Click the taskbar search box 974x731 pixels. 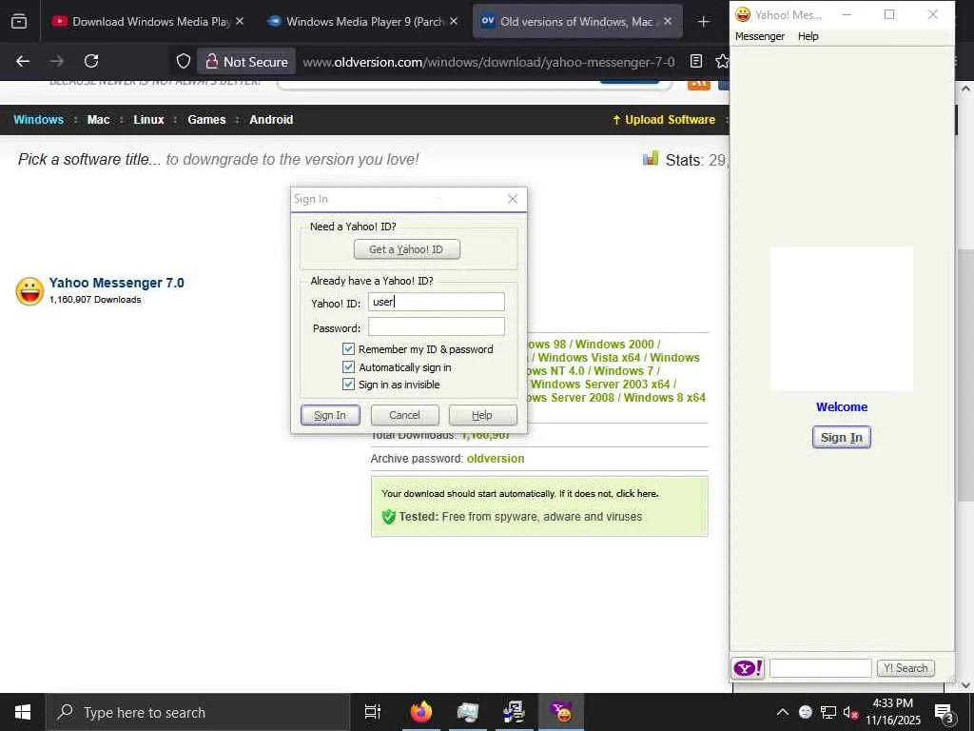tap(198, 712)
